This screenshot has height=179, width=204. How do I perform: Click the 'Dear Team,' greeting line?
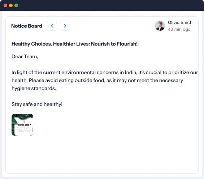[25, 56]
